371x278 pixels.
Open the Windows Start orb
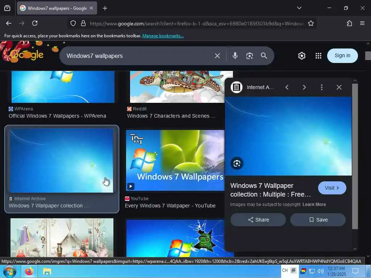coord(10,271)
